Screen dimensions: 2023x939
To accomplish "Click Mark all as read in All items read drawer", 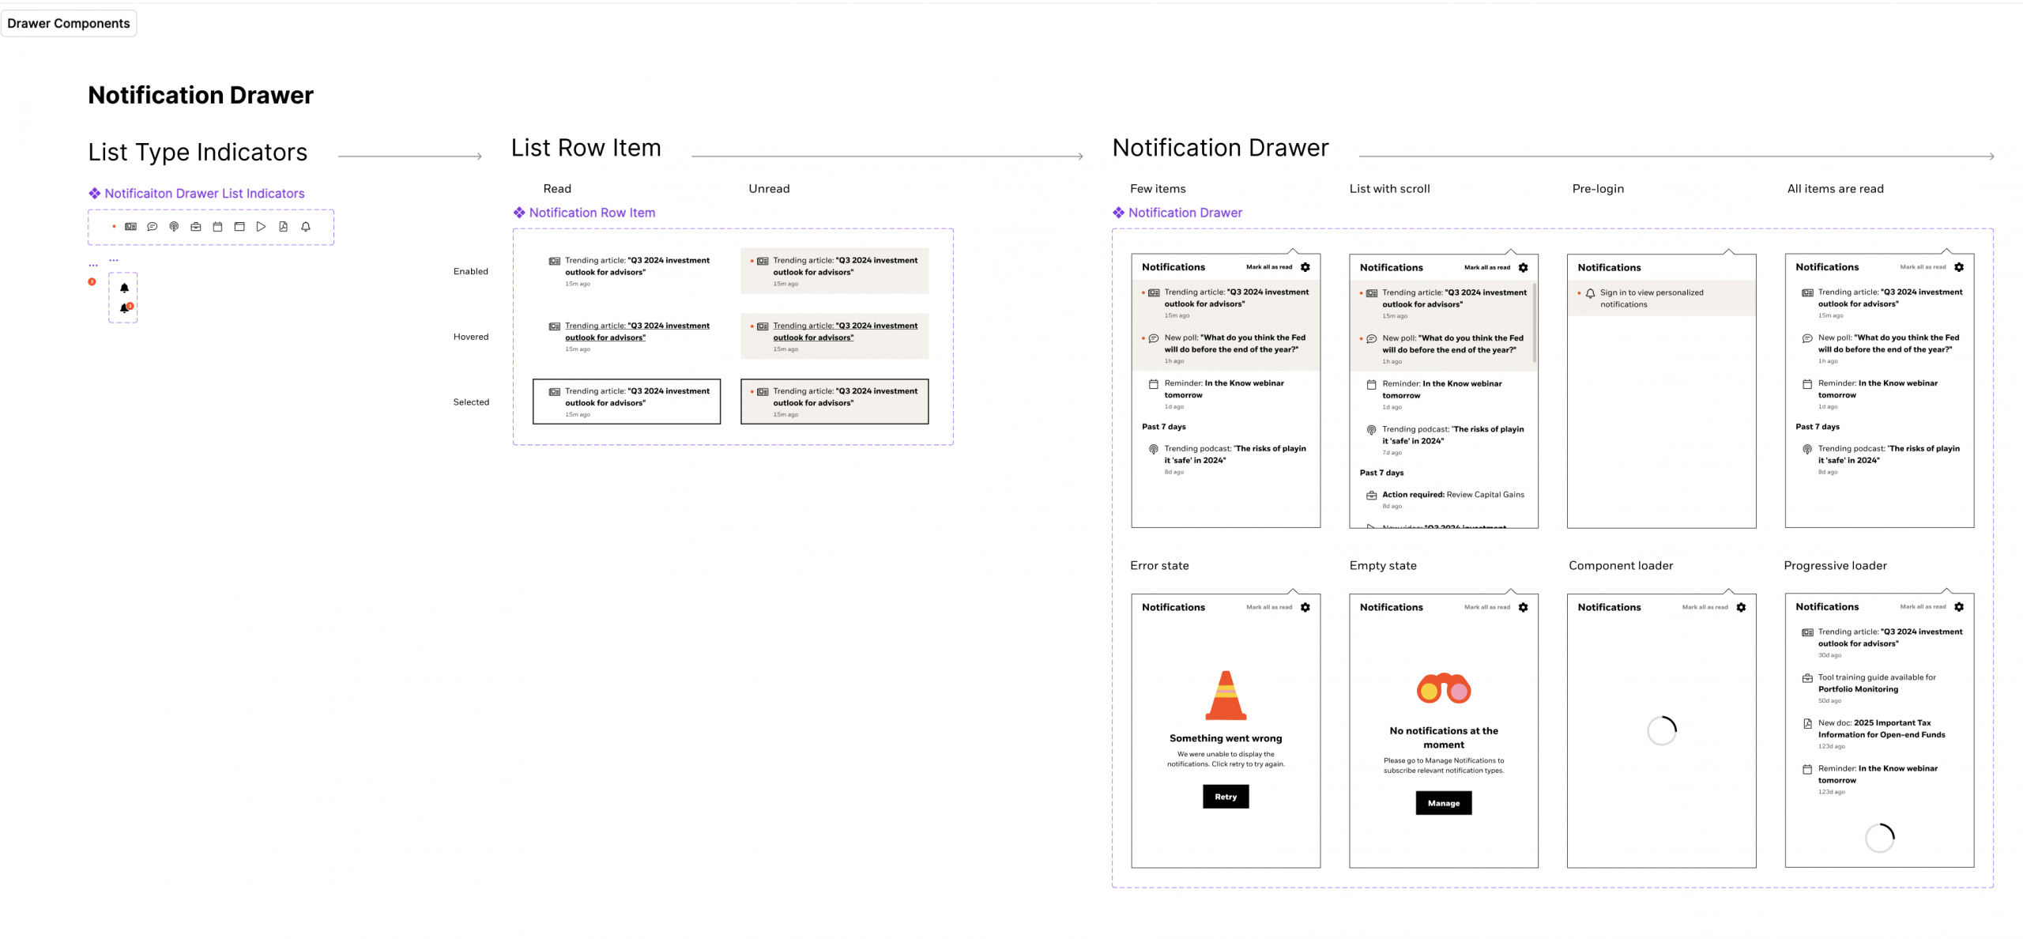I will (1923, 267).
